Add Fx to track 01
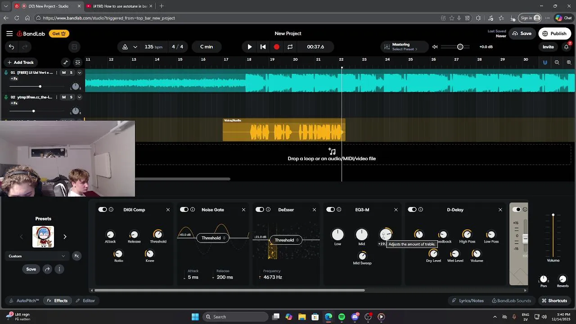The width and height of the screenshot is (576, 324). [14, 79]
